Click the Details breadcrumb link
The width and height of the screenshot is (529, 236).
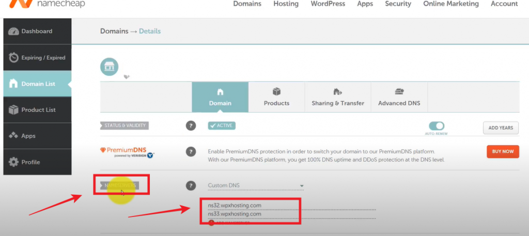pos(150,32)
